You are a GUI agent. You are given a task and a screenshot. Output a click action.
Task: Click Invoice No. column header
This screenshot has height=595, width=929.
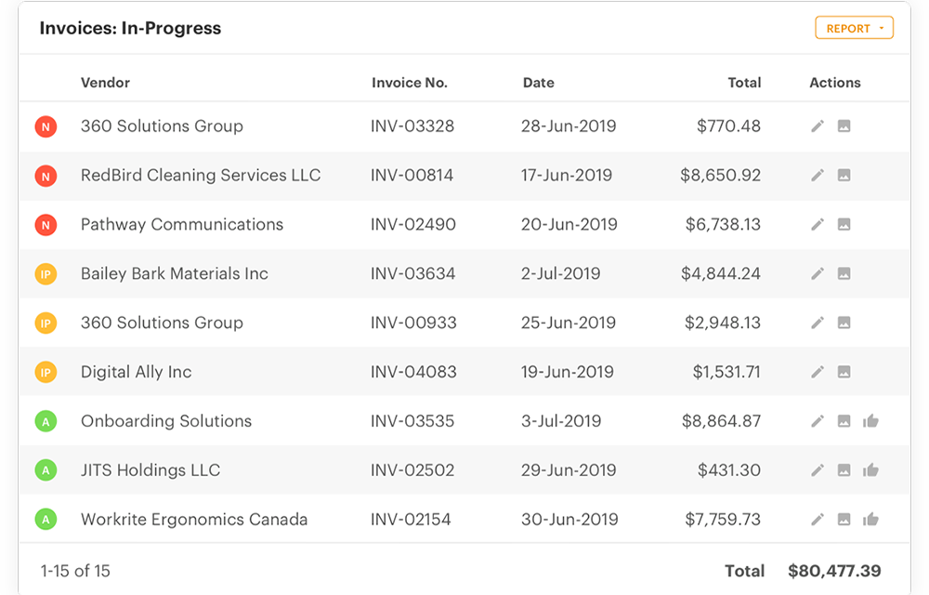[409, 83]
